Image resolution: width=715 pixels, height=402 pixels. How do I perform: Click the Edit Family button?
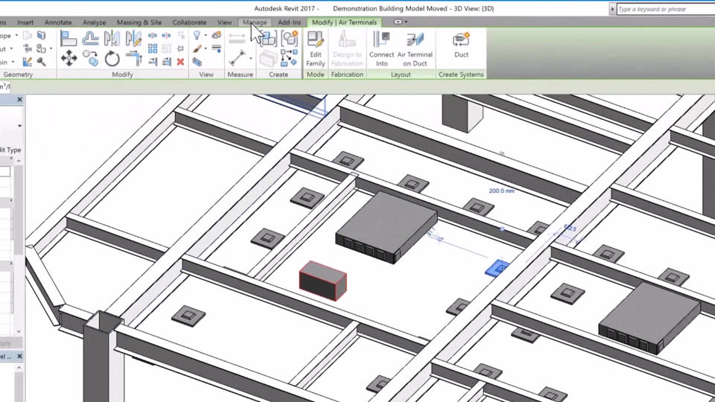(x=316, y=49)
